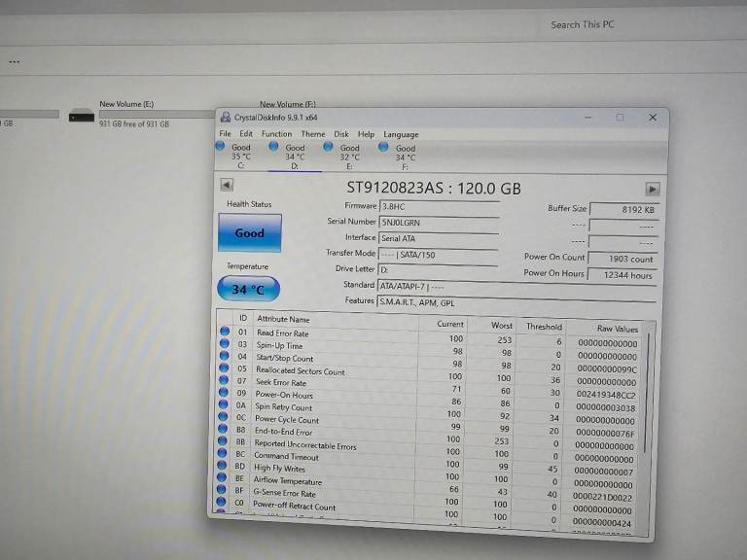Click the Firmware field 3.8HC
This screenshot has width=747, height=560.
439,207
